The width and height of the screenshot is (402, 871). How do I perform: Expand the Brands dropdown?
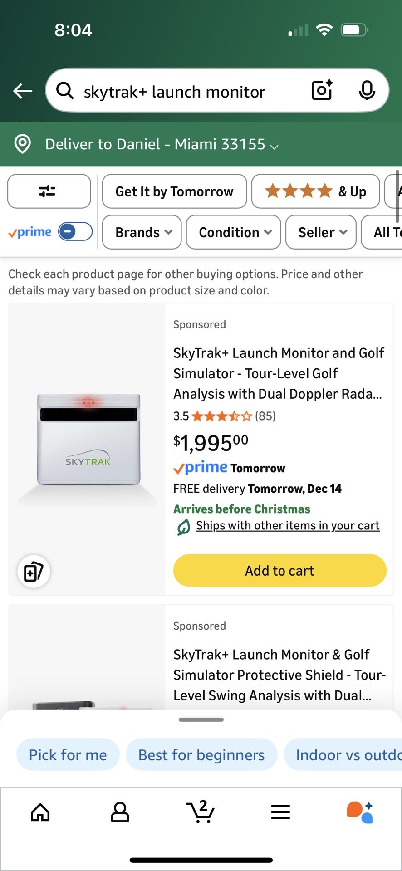tap(142, 232)
